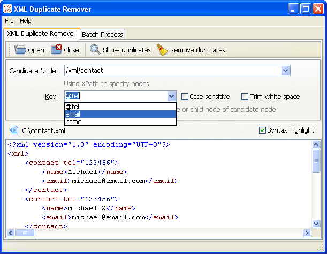Click the XML declaration line version="1.0"
The image size is (327, 254).
tap(89, 144)
